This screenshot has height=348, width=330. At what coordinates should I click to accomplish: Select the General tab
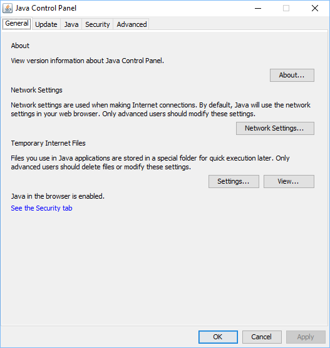(x=17, y=24)
